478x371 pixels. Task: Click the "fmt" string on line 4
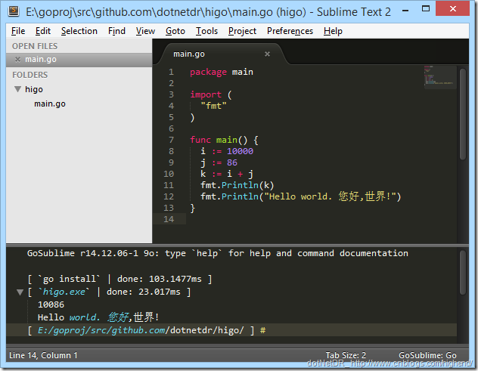tap(214, 106)
